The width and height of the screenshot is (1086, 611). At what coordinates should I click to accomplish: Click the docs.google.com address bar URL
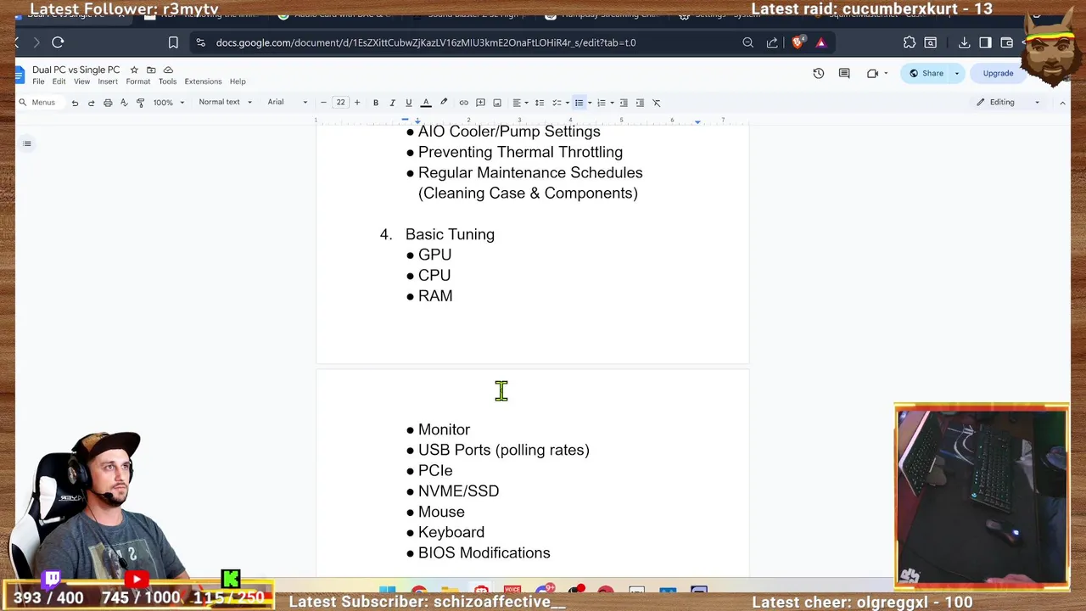(x=426, y=42)
